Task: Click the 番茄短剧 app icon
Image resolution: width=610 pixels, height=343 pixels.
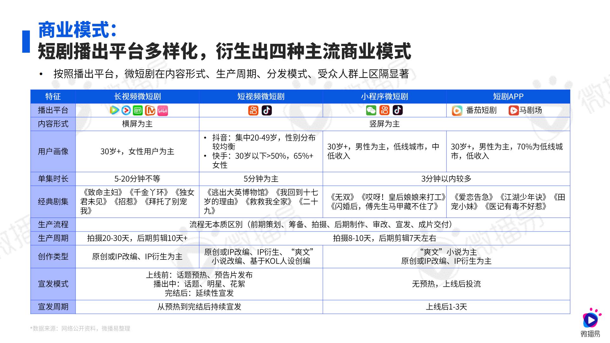Action: [457, 111]
